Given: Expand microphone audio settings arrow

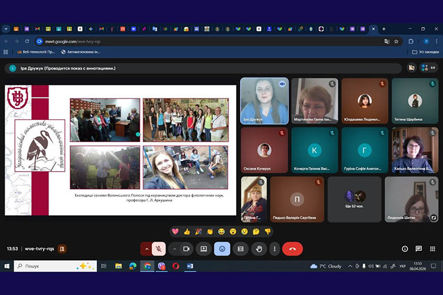Looking at the screenshot, I should click(146, 249).
